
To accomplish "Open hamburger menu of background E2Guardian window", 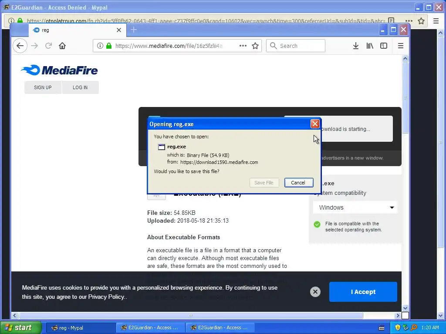I will tap(436, 21).
